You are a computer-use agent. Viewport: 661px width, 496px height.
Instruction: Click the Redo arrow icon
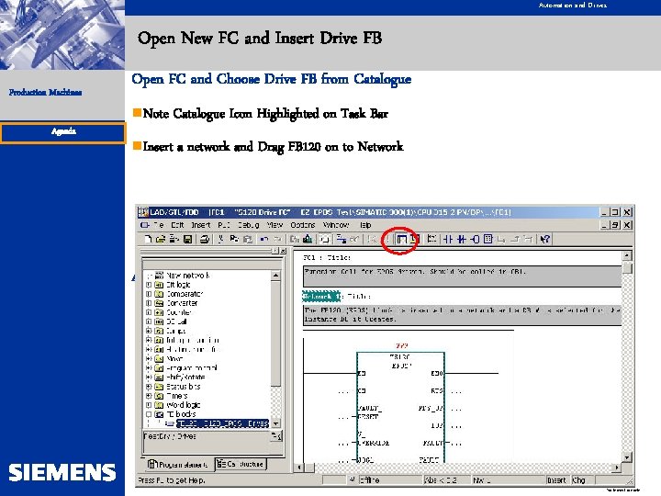coord(277,239)
